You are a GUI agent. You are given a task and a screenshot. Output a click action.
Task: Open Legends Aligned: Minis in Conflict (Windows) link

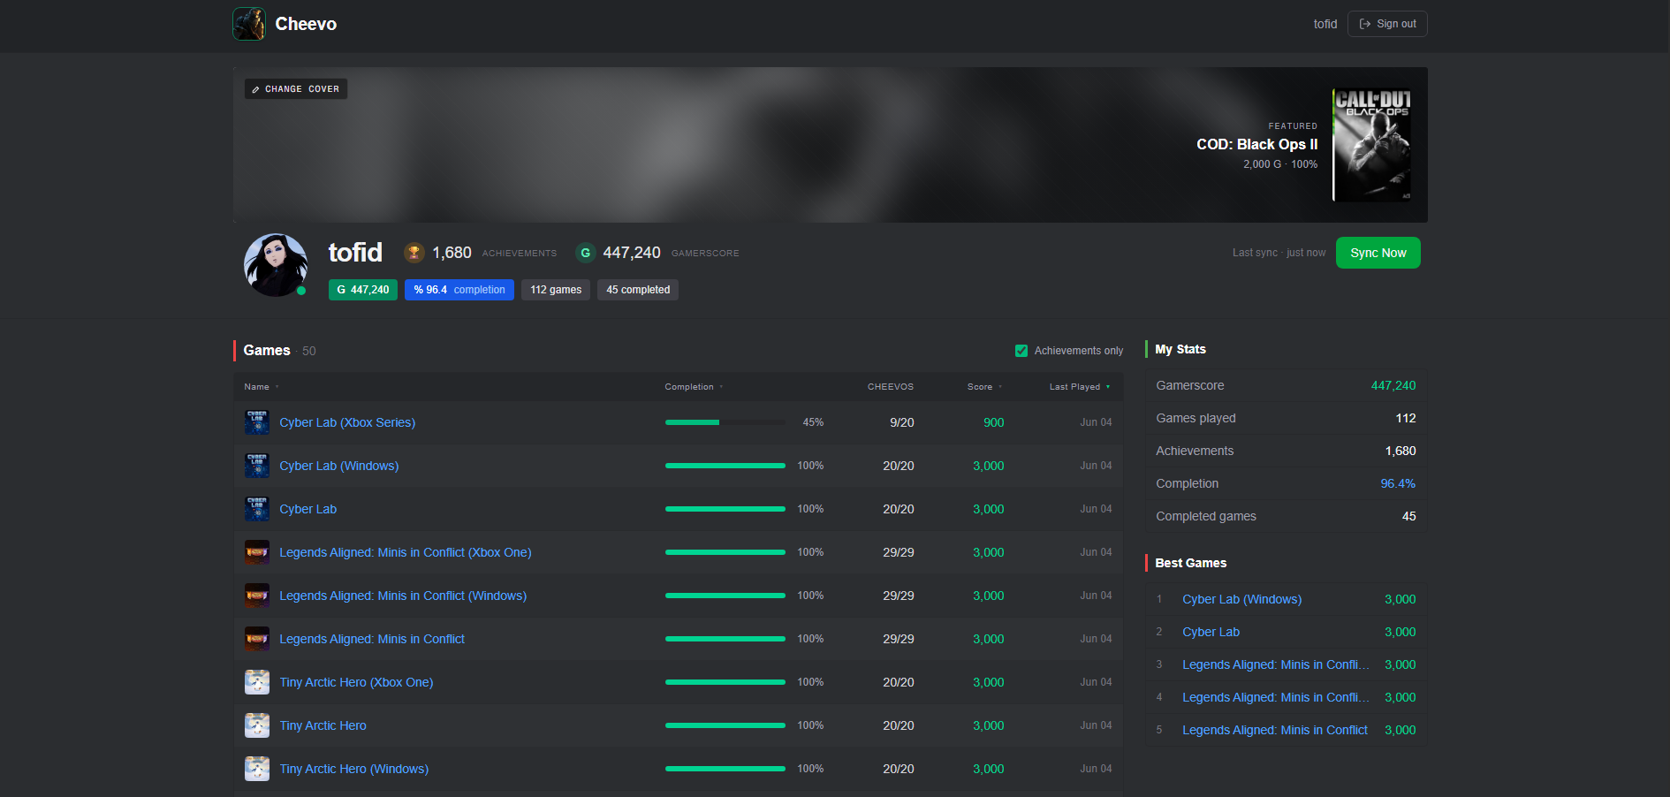point(403,596)
